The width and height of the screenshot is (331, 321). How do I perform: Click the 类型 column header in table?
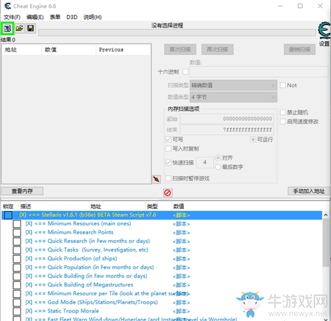click(x=158, y=206)
